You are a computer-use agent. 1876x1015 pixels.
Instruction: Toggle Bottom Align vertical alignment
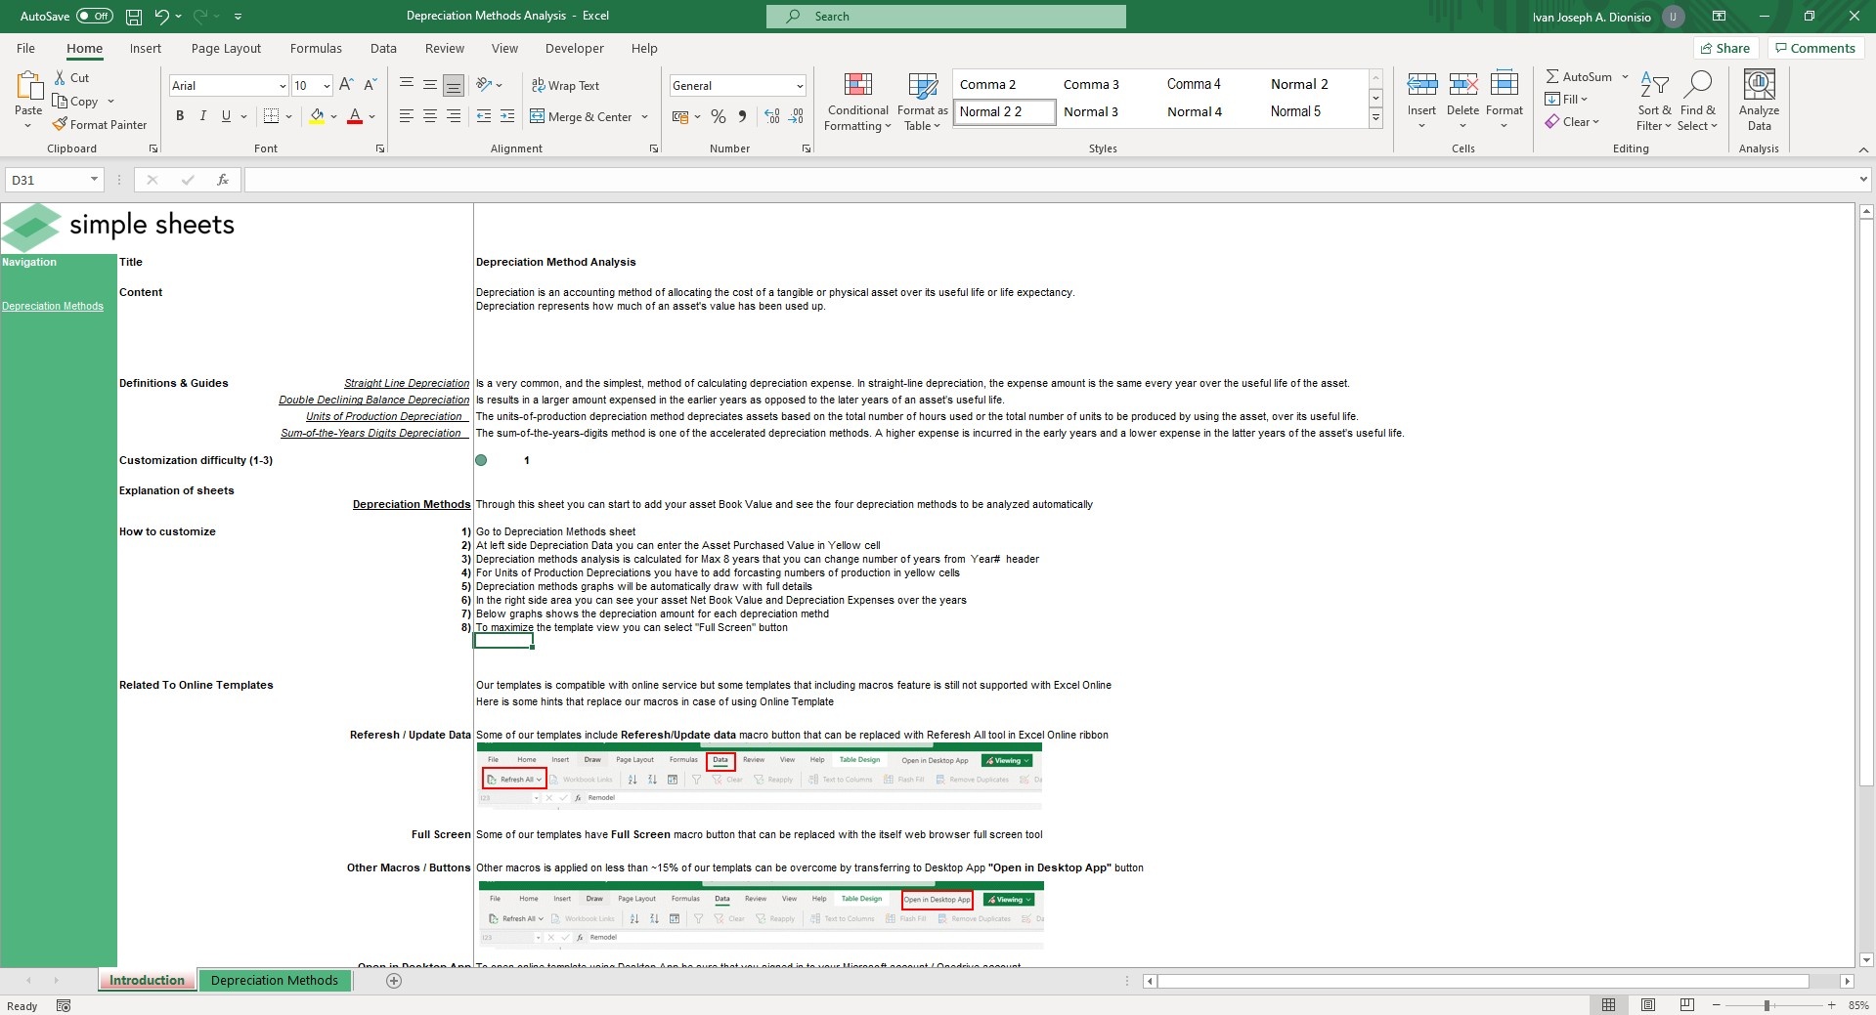454,86
